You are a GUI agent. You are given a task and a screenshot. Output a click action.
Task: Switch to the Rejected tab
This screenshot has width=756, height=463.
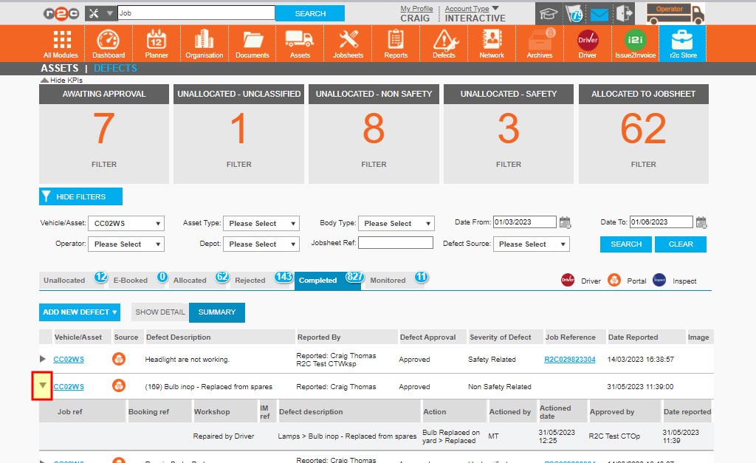click(251, 280)
